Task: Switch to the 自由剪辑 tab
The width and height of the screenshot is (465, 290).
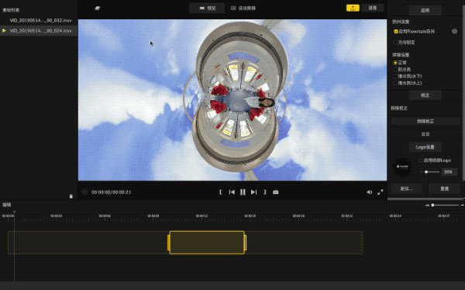Action: coord(243,8)
